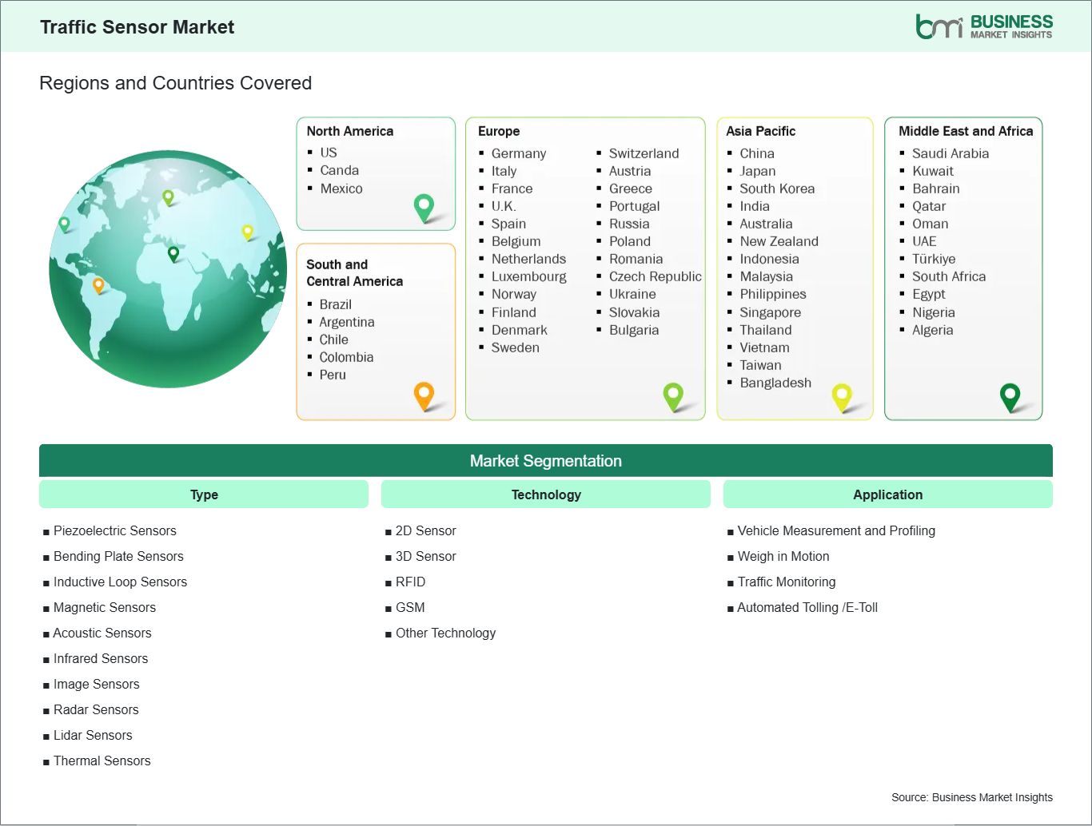The image size is (1092, 826).
Task: Click Infrared Sensors under Type
Action: point(101,658)
